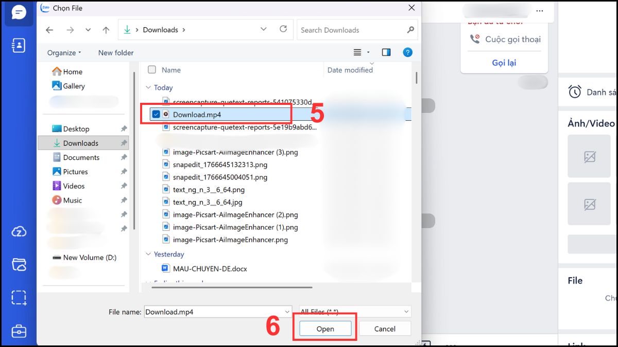Collapse the Today group
This screenshot has height=347, width=618.
(148, 88)
